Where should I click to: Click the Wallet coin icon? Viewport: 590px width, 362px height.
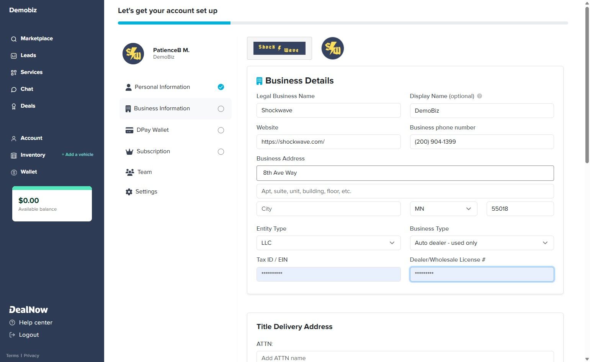tap(13, 172)
